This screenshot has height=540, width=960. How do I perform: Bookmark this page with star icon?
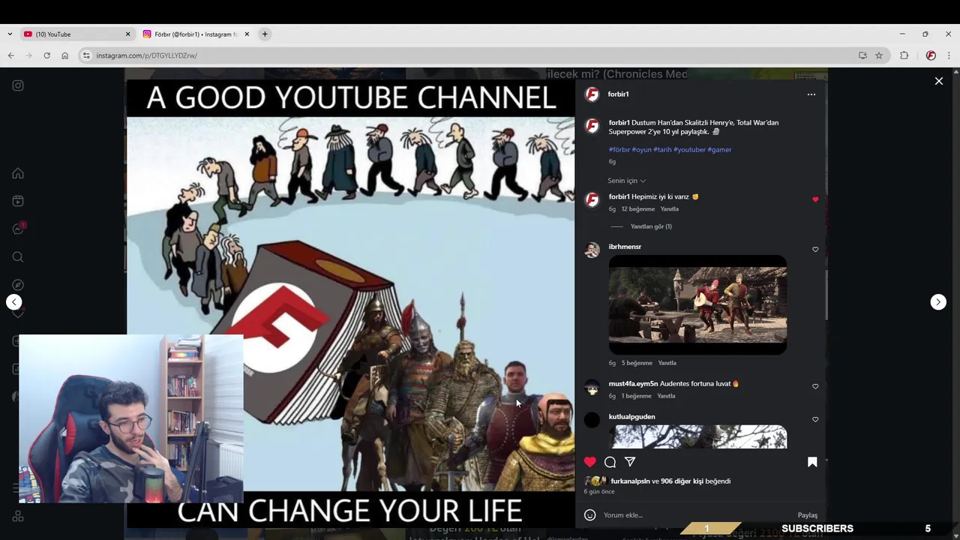coord(879,55)
